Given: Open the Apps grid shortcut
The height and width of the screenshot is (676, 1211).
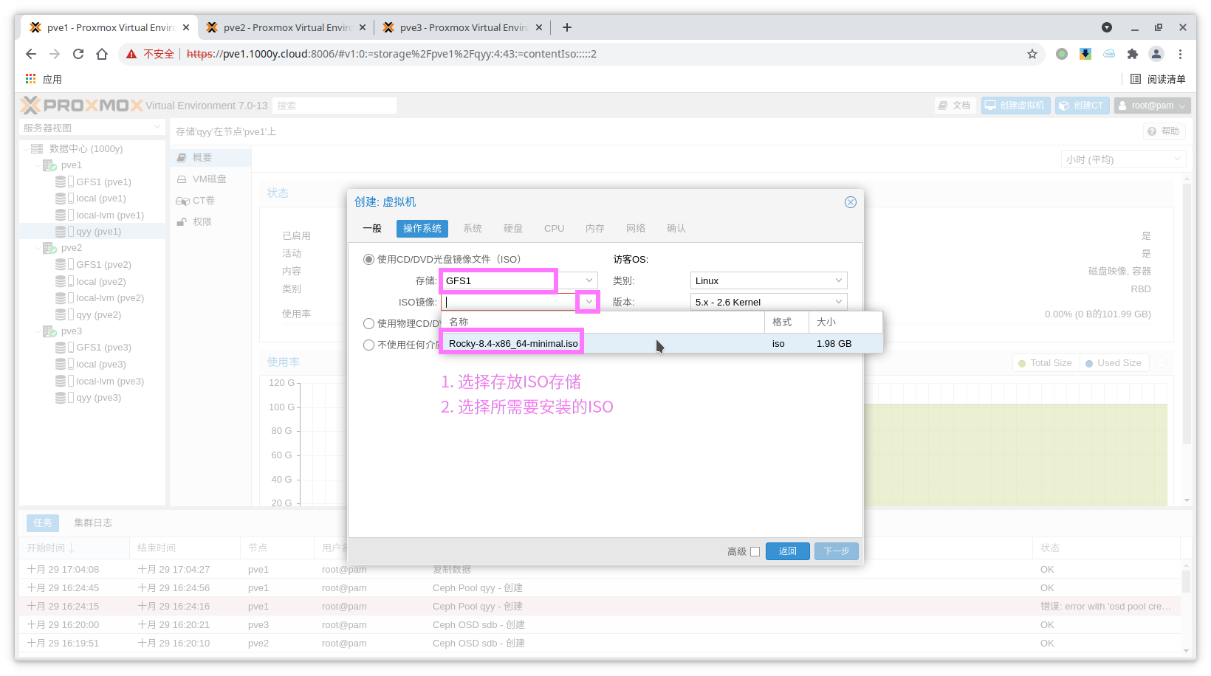Looking at the screenshot, I should [31, 79].
